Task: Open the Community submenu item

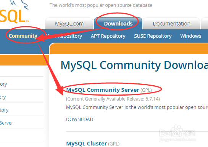Action: pyautogui.click(x=23, y=36)
